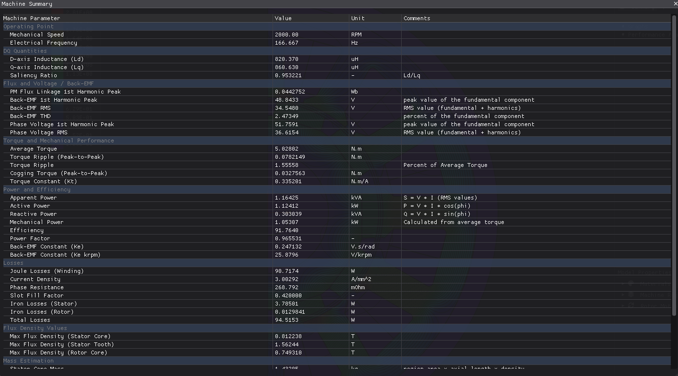The image size is (678, 376).
Task: Click the Current Density row label
Action: point(35,279)
